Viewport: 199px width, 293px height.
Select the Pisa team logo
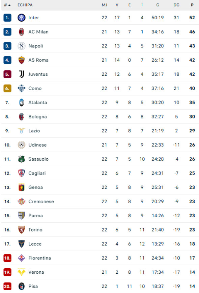(20, 286)
